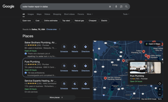Toggle Cheapest filter chip
Image resolution: width=168 pixels, height=102 pixels.
click(x=93, y=21)
